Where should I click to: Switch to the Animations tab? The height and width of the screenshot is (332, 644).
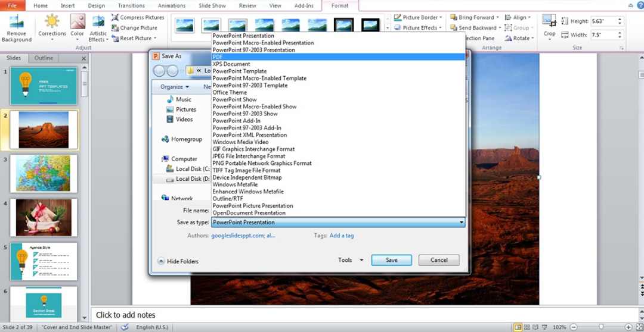coord(172,6)
